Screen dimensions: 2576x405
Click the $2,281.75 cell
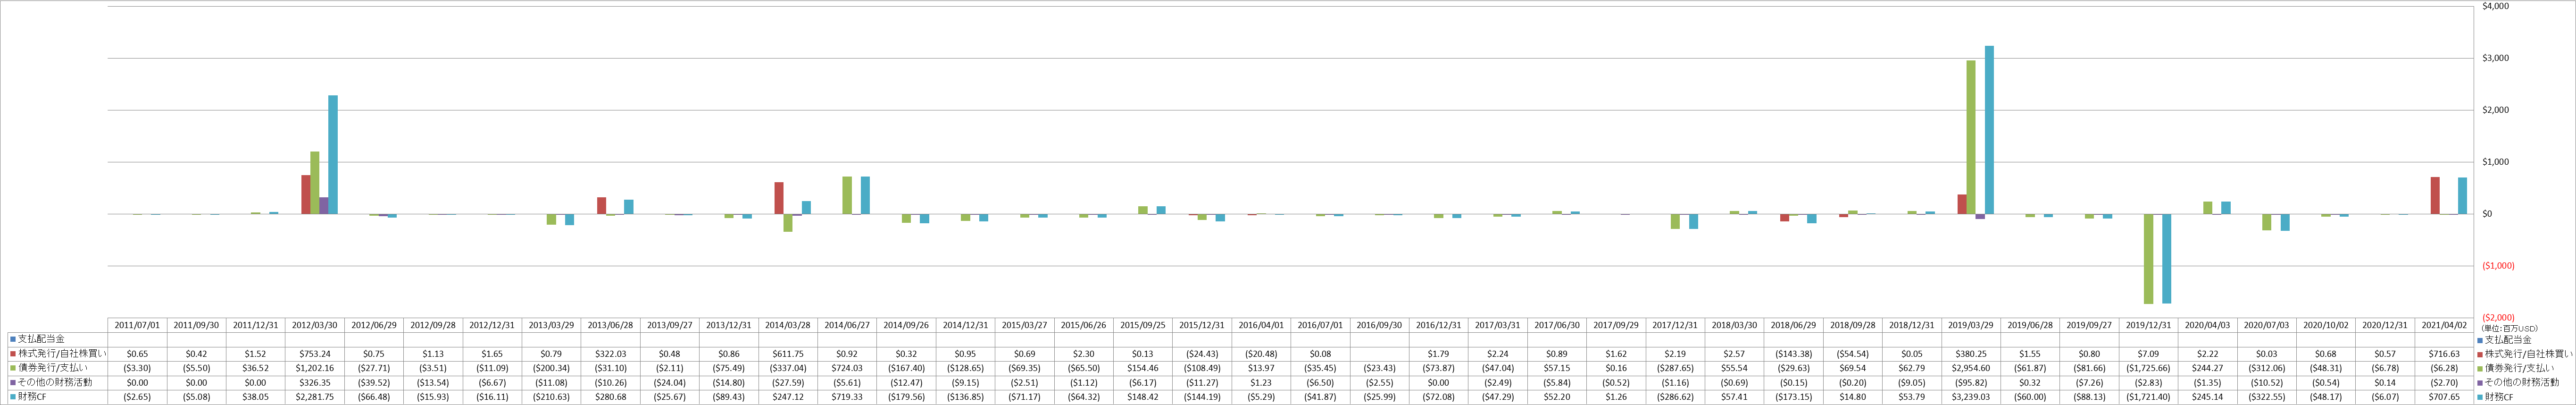tap(315, 397)
